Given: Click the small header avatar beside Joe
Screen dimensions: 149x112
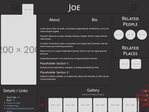Looking at the screenshot, I should pos(28,9).
